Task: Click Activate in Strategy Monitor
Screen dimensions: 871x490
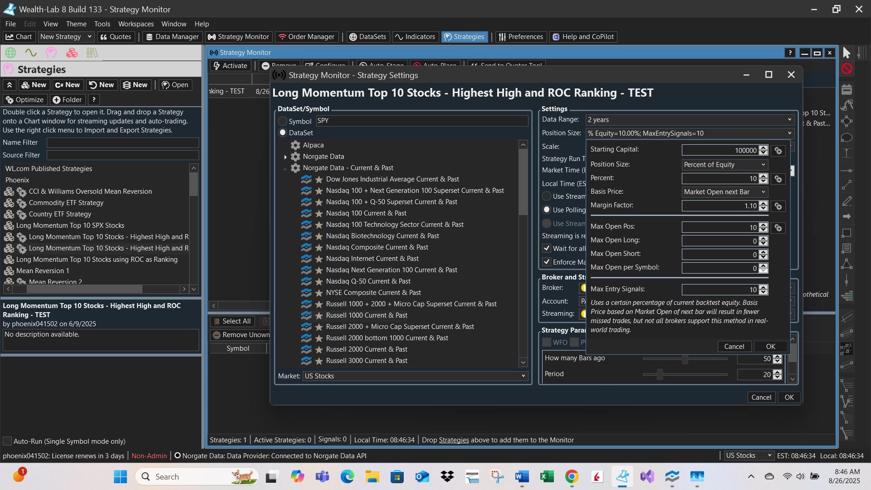Action: tap(230, 66)
